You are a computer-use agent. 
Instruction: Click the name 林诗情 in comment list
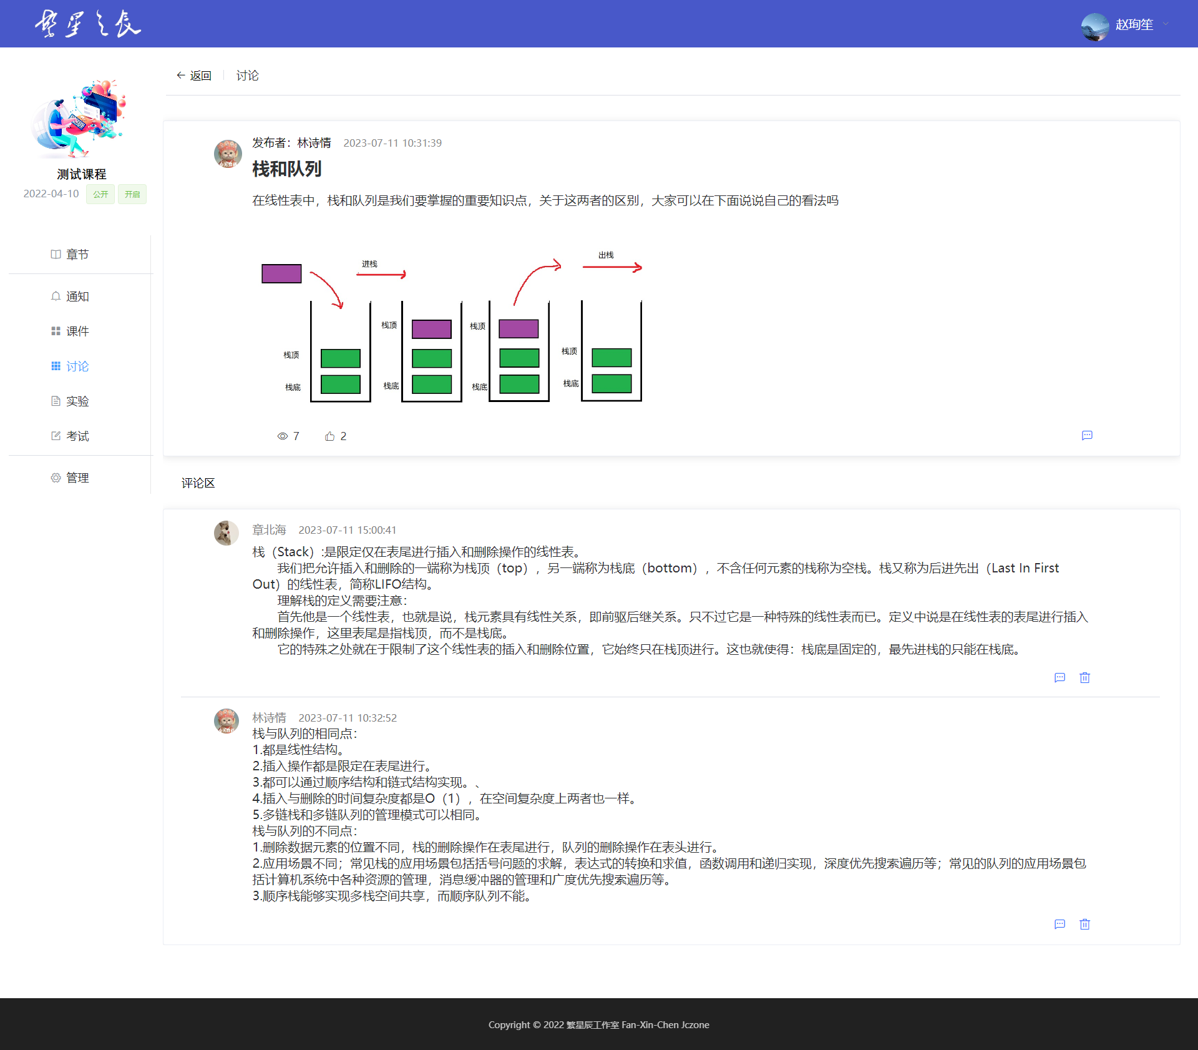[x=269, y=718]
